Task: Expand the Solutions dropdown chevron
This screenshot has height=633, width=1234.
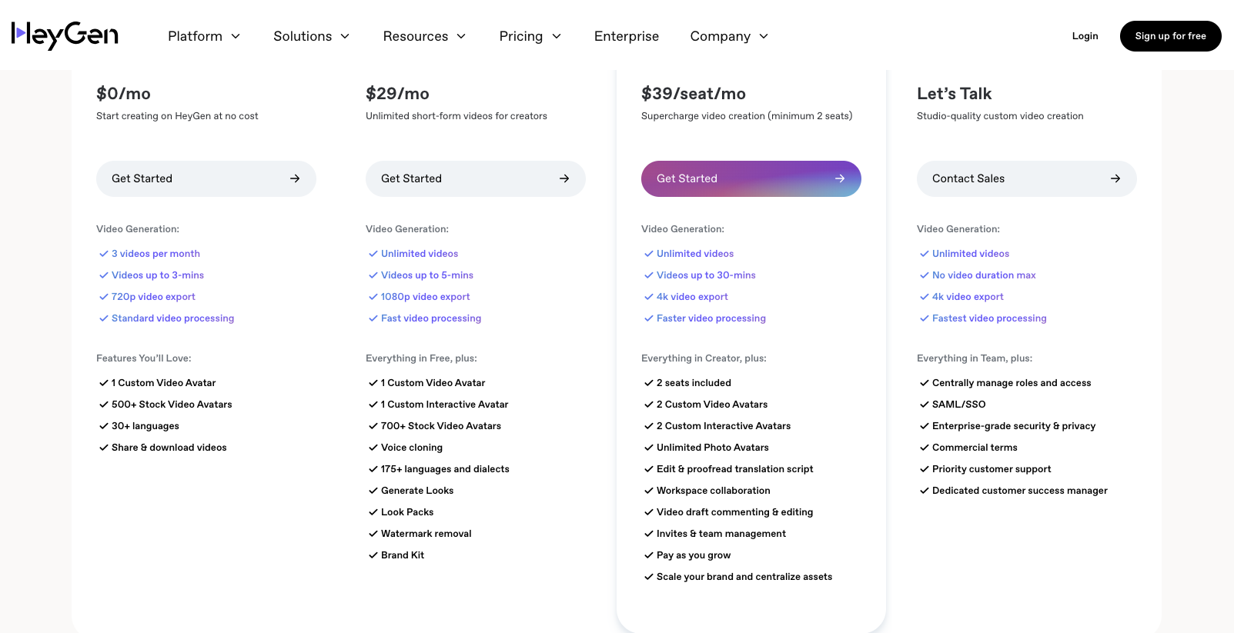Action: (345, 36)
